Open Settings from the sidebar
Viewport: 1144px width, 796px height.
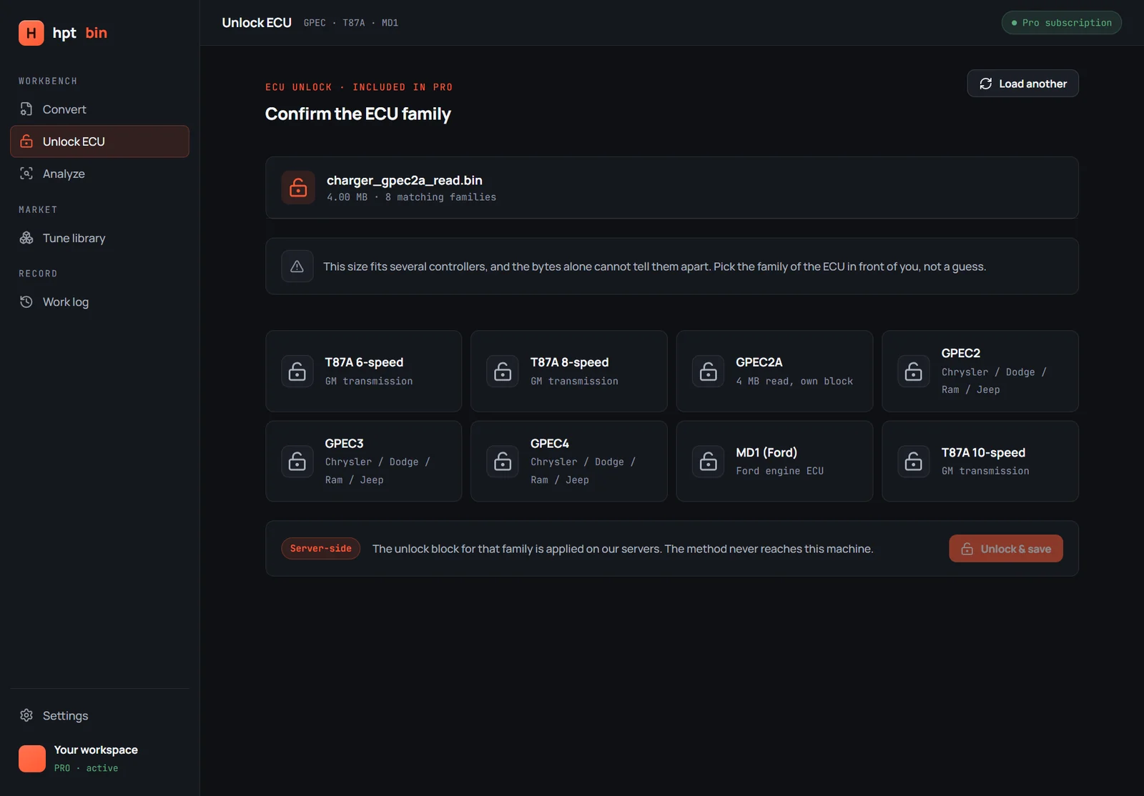99,715
